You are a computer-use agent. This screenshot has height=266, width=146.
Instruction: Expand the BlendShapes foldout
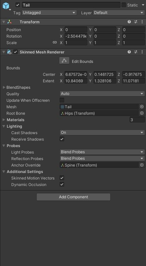point(4,87)
